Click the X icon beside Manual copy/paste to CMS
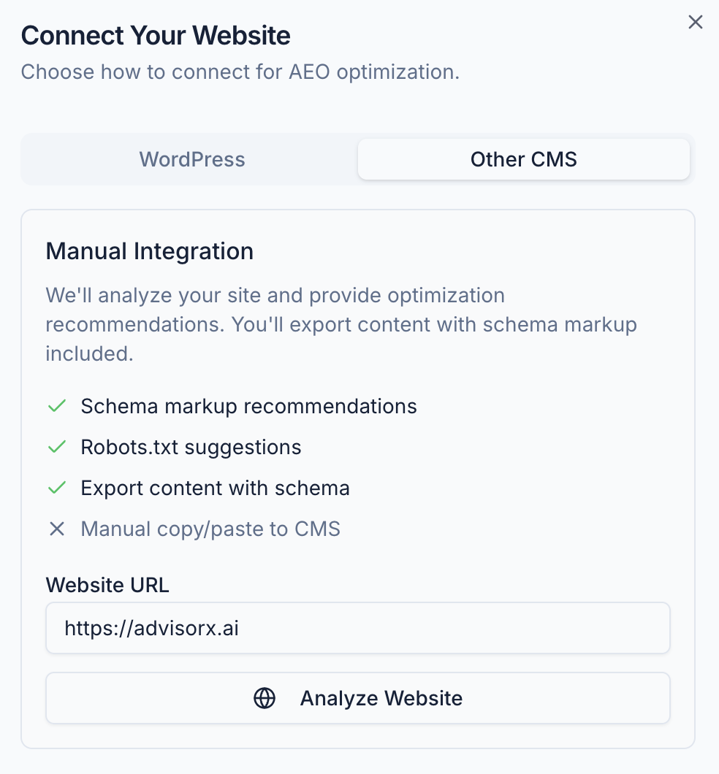 pos(57,529)
